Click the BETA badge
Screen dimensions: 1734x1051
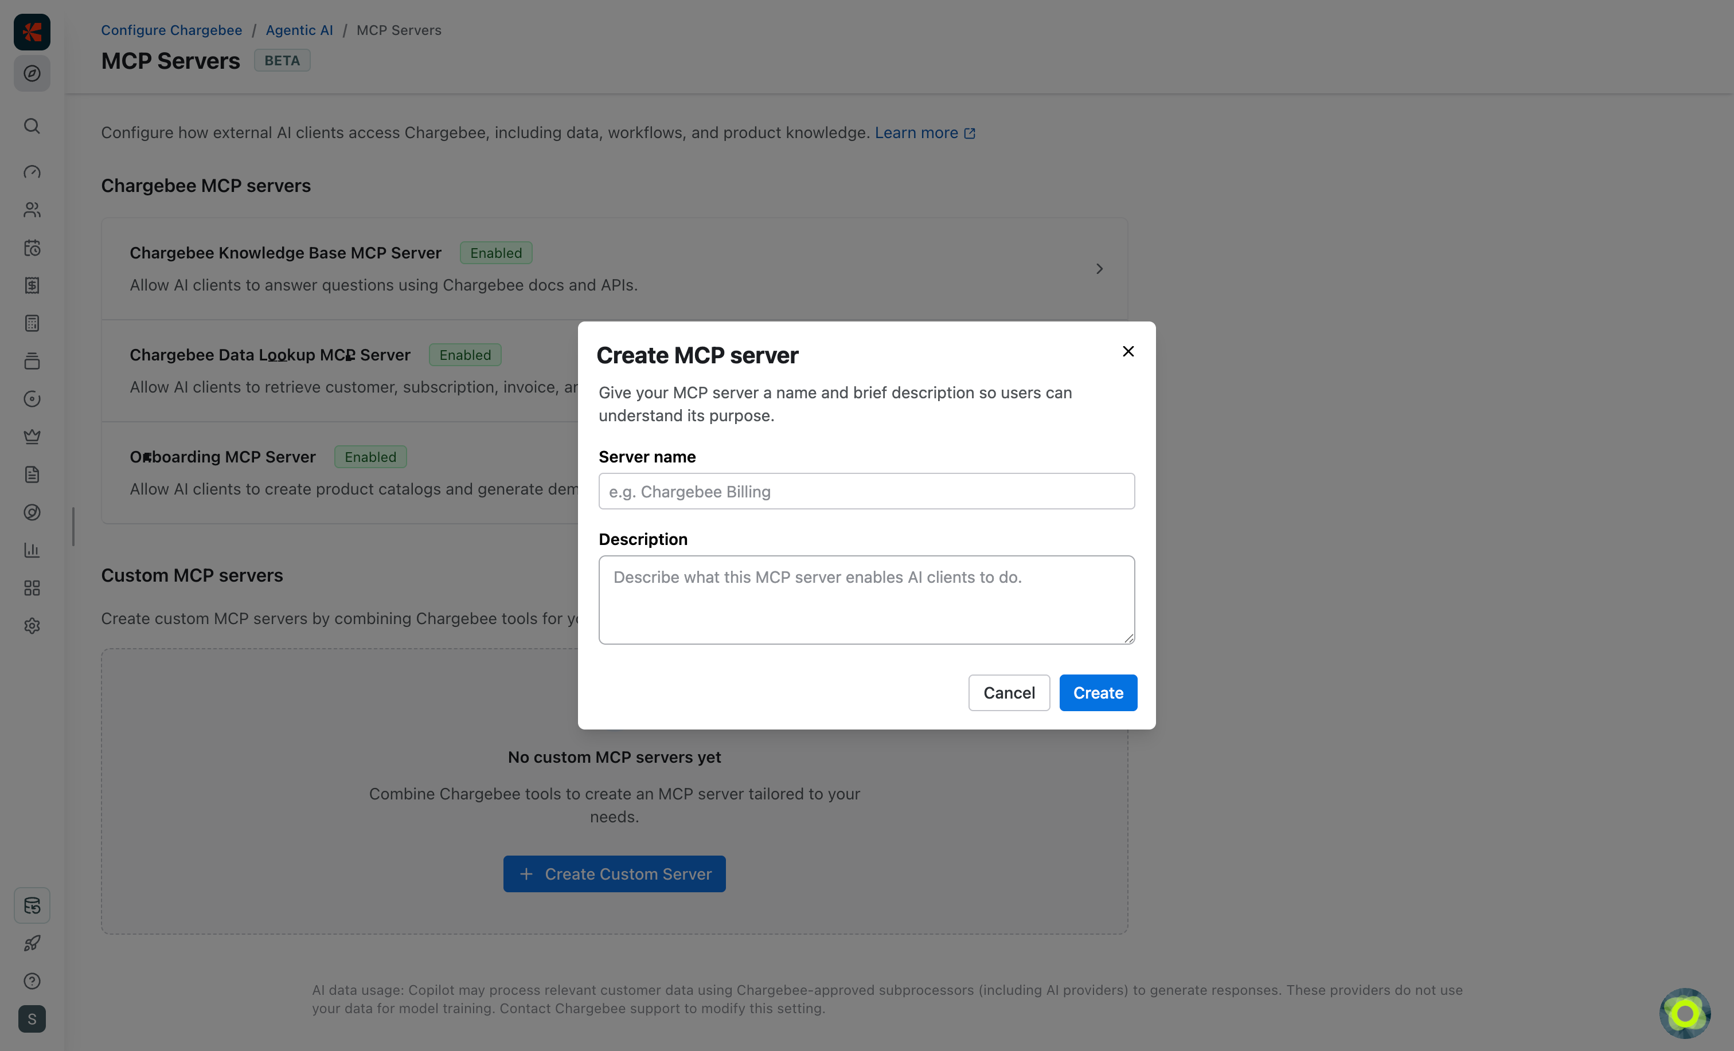282,61
